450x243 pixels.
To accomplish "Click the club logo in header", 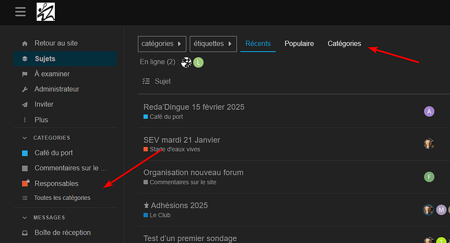I will point(46,12).
